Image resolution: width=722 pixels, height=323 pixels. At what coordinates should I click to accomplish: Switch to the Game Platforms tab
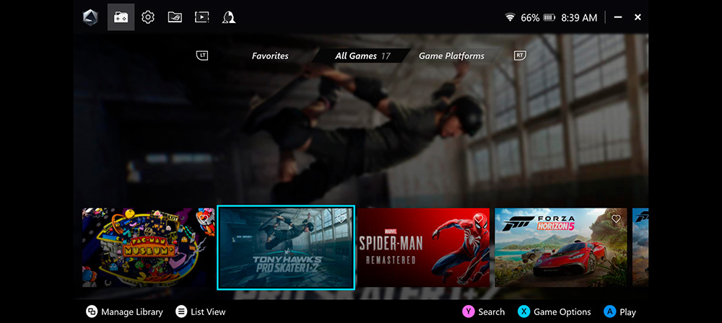[451, 56]
